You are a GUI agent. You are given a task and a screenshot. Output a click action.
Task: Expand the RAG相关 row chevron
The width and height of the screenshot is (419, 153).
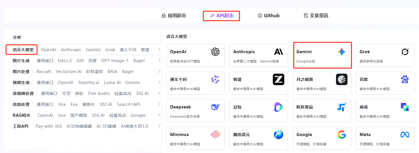pos(159,115)
